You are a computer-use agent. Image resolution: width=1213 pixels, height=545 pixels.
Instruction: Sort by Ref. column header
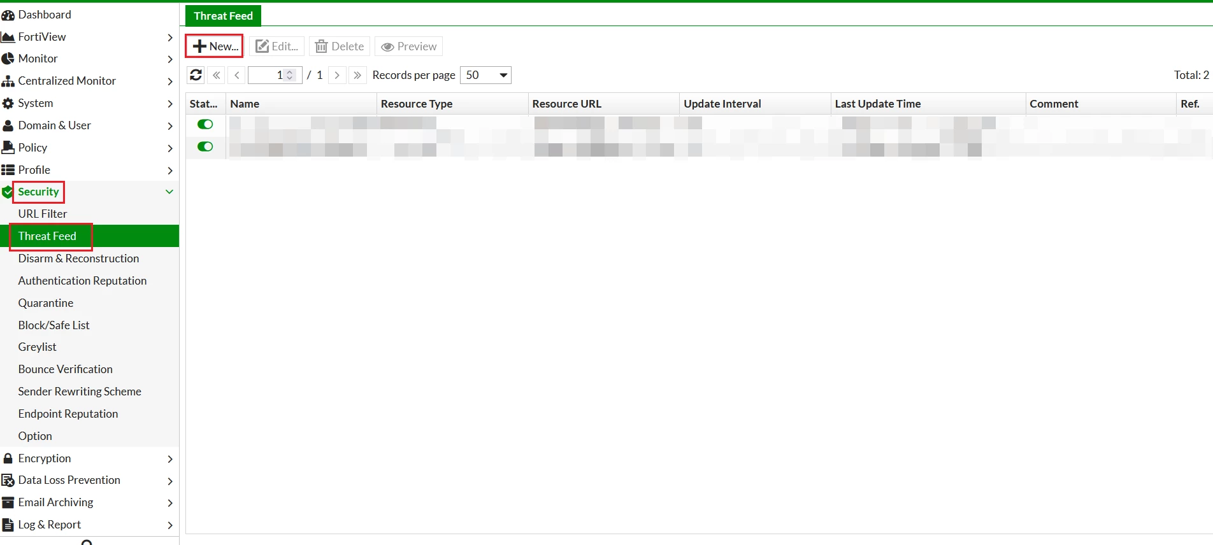click(x=1195, y=104)
